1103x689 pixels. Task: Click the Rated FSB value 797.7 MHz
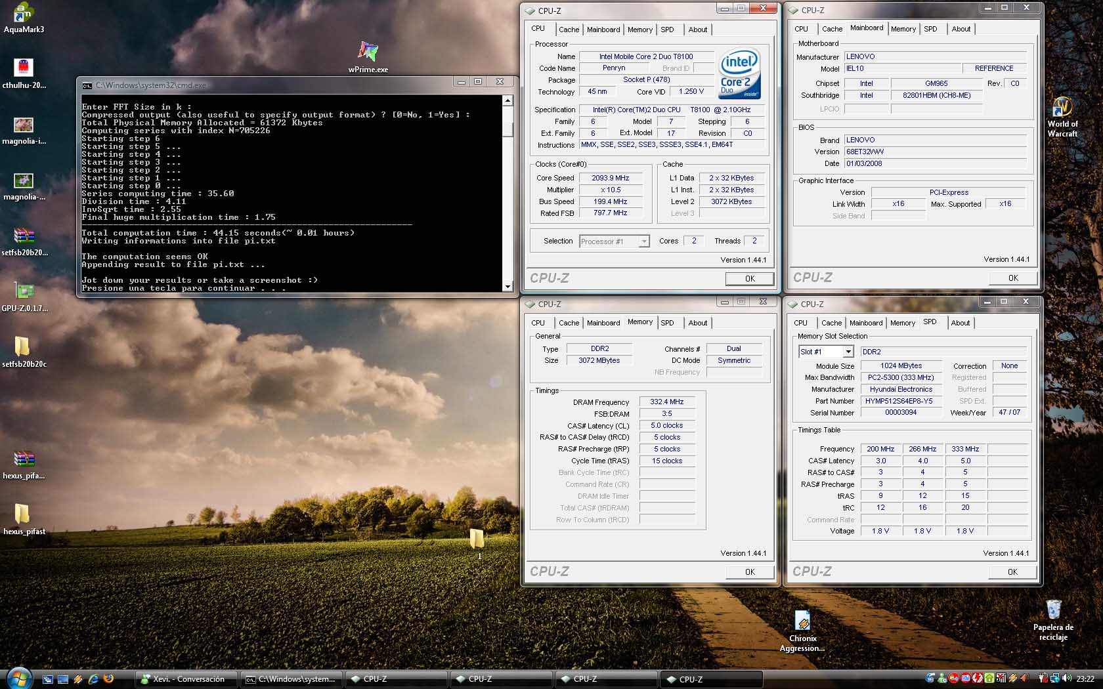tap(610, 213)
